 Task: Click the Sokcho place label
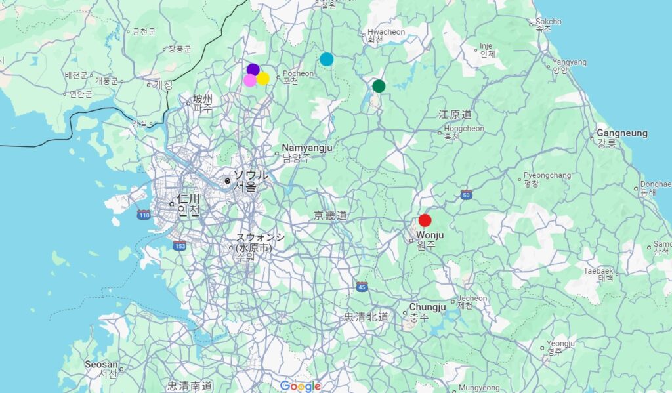coord(548,22)
